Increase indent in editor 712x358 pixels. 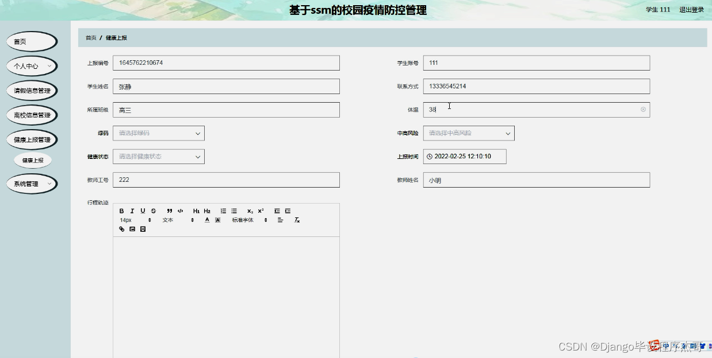click(288, 211)
